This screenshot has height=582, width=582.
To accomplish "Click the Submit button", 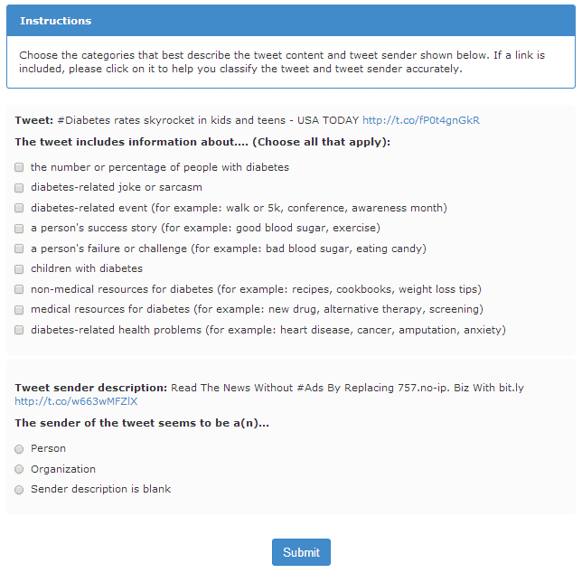I will tap(301, 552).
